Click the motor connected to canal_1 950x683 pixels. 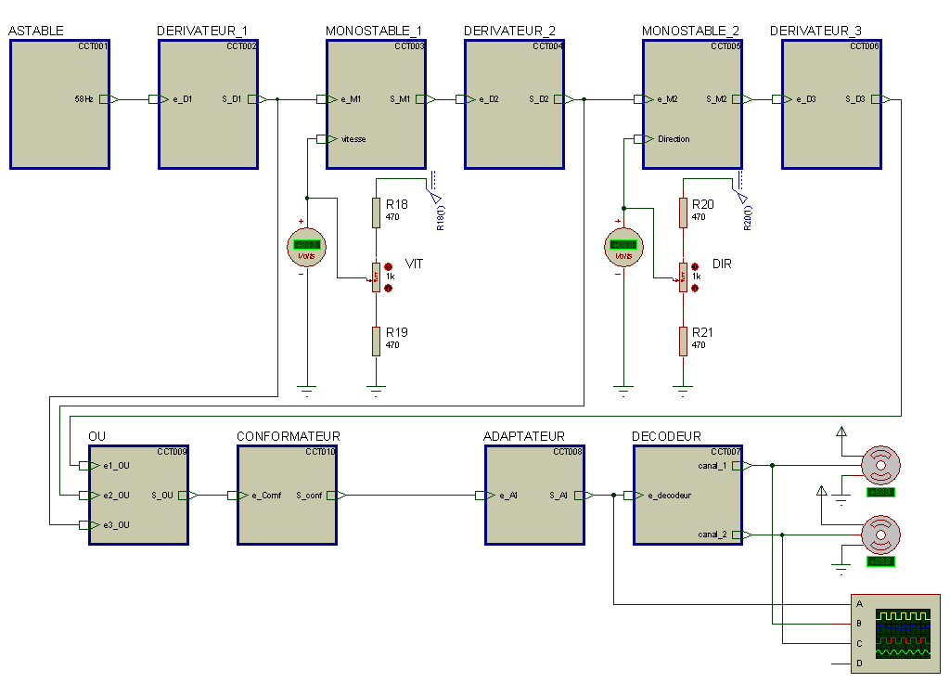pyautogui.click(x=880, y=466)
